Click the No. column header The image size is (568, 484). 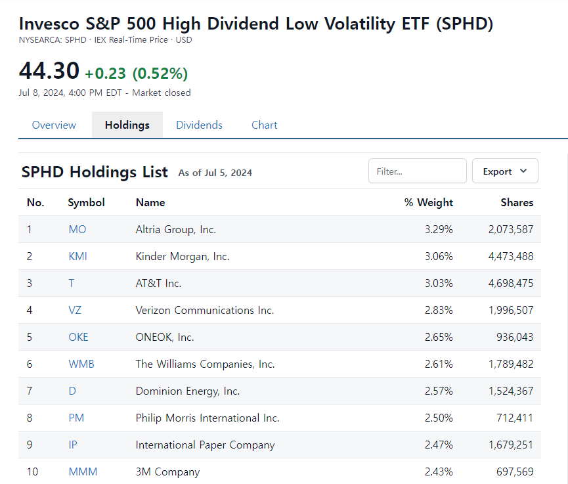coord(35,202)
